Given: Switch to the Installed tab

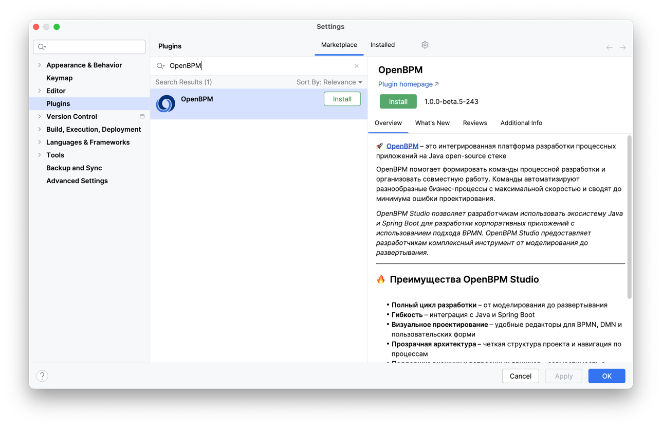Looking at the screenshot, I should click(x=382, y=45).
